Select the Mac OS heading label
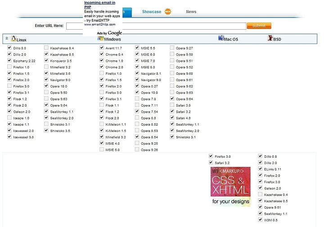 click(x=231, y=39)
